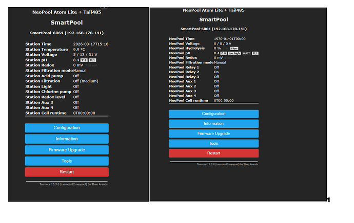Click Firmware Upgrade in the NeoPool panel
Screen dimensions: 354x223
[x=213, y=133]
